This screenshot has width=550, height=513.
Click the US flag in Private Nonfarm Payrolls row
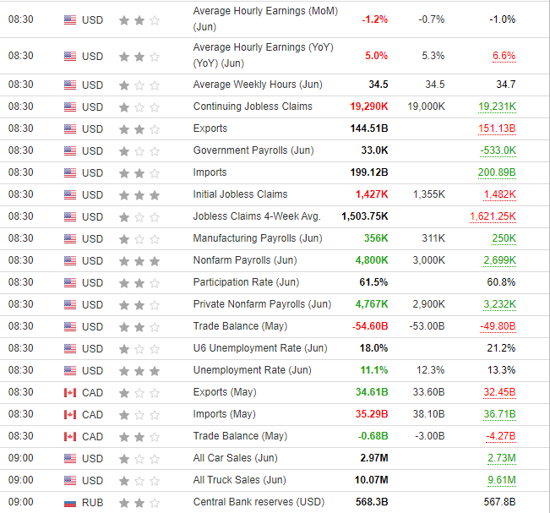tap(70, 304)
